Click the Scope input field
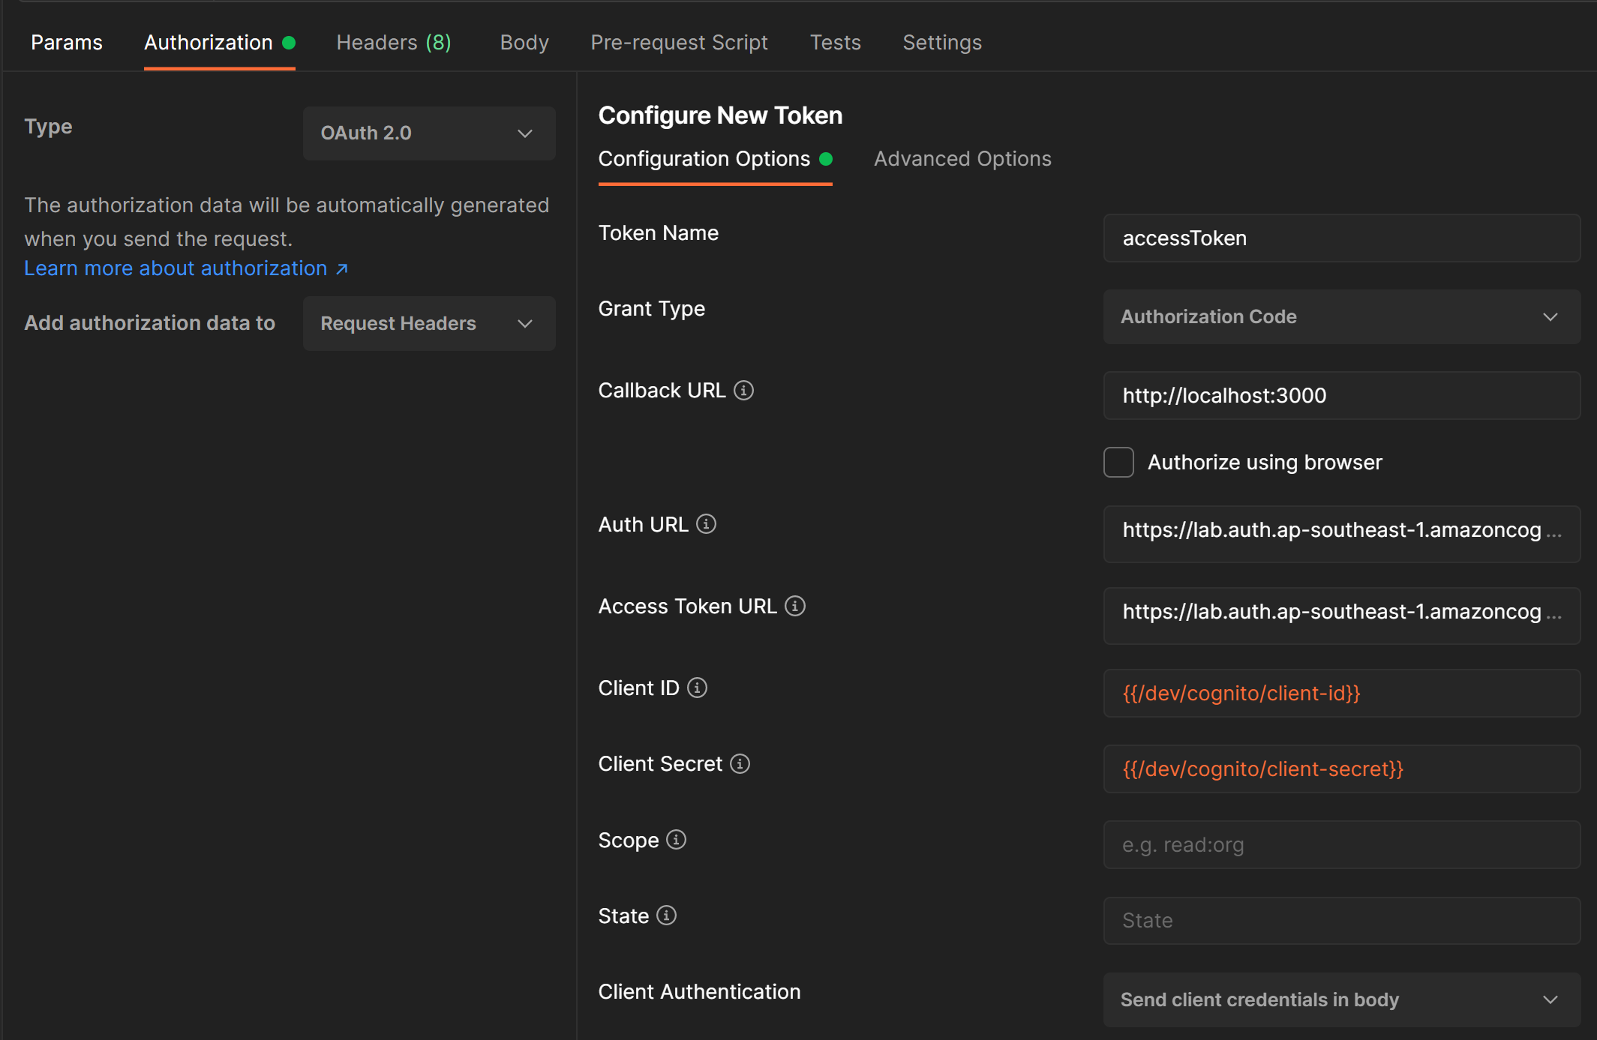Screen dimensions: 1597x1040 tap(1342, 845)
